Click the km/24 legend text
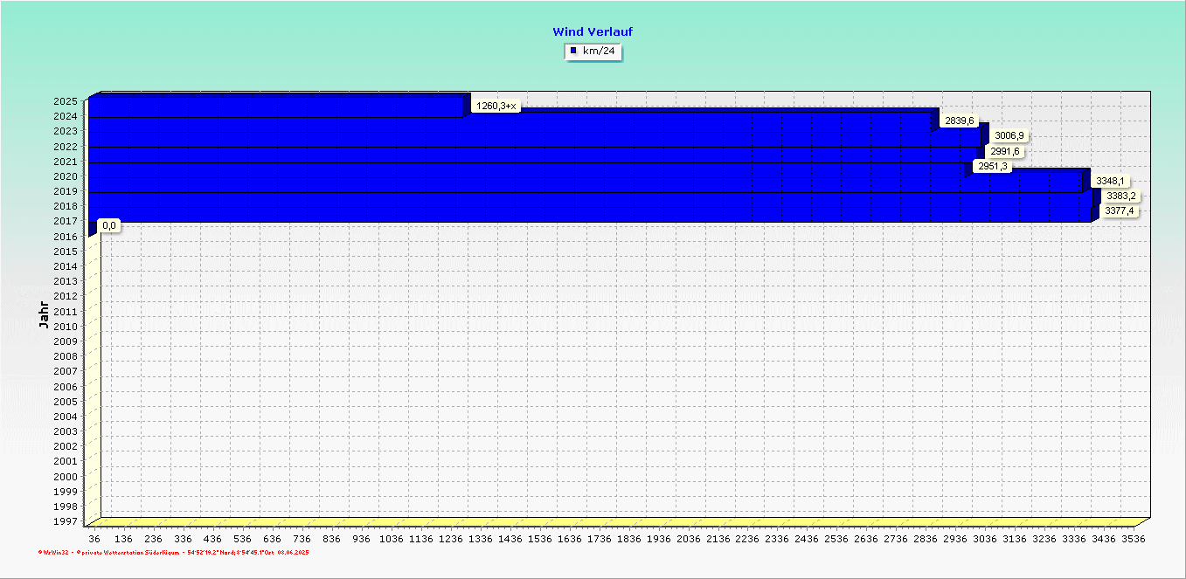1186x579 pixels. (599, 52)
